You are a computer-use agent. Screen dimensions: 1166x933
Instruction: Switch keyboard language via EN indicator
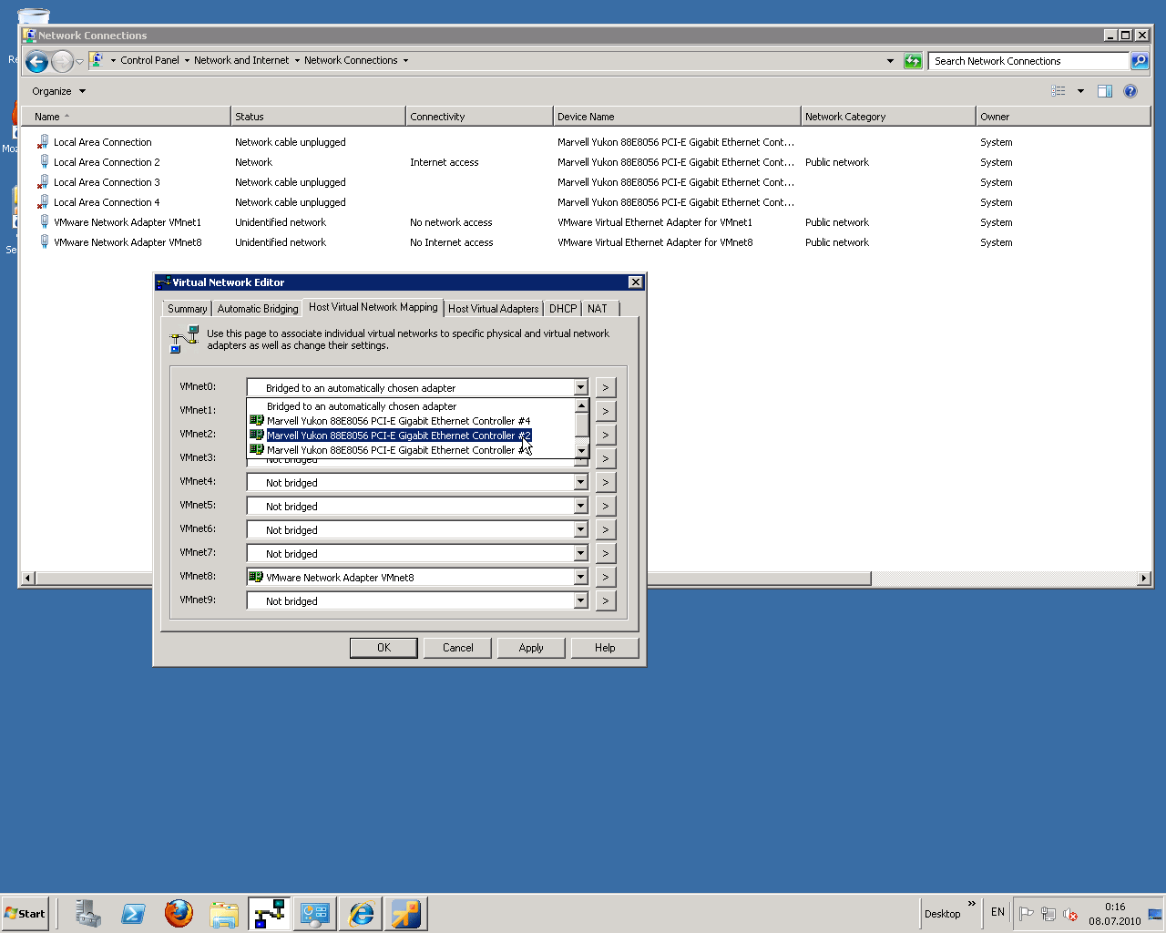click(x=997, y=912)
